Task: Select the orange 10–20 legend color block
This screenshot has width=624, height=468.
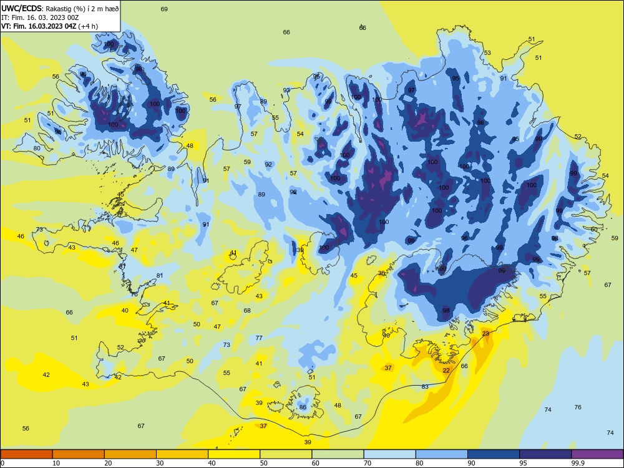Action: tap(79, 454)
